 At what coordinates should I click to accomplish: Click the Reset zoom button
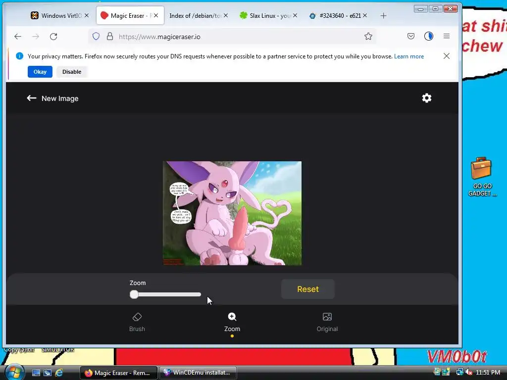pos(308,289)
